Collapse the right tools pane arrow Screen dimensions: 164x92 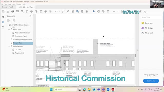point(137,50)
